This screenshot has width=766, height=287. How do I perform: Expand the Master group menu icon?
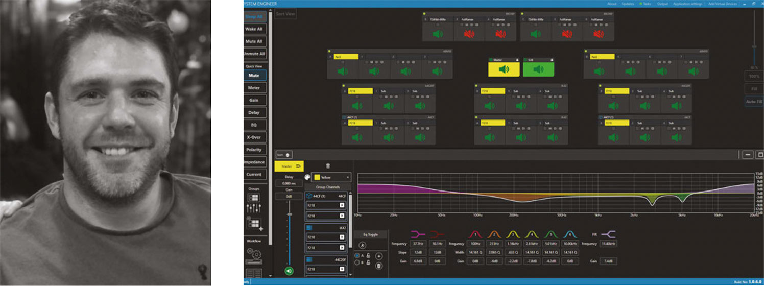pos(299,166)
